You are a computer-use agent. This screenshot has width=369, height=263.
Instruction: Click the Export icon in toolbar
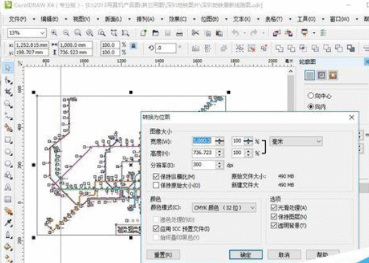[289, 33]
